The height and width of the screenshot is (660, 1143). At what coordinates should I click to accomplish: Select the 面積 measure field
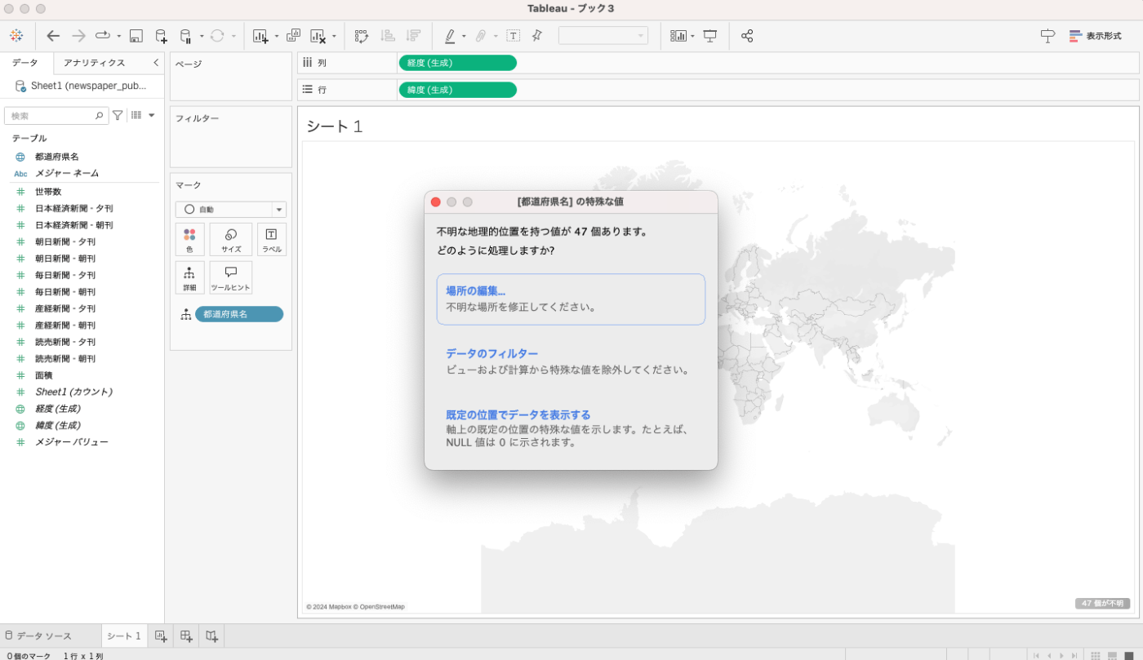[x=43, y=375]
